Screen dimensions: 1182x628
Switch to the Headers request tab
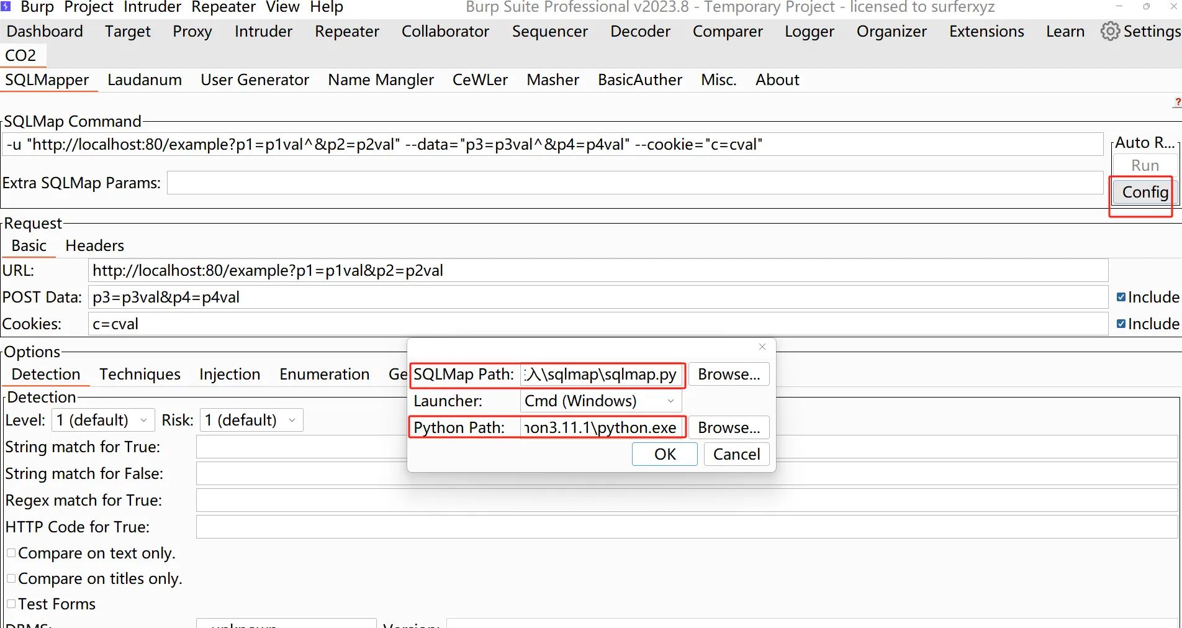pos(94,245)
